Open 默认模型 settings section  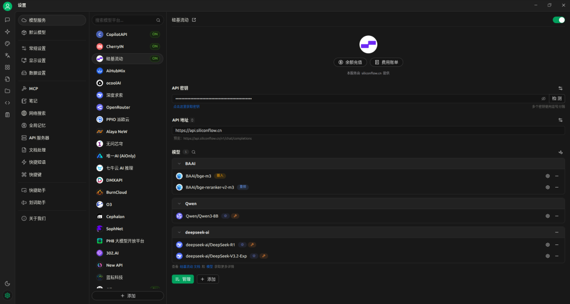tap(37, 32)
